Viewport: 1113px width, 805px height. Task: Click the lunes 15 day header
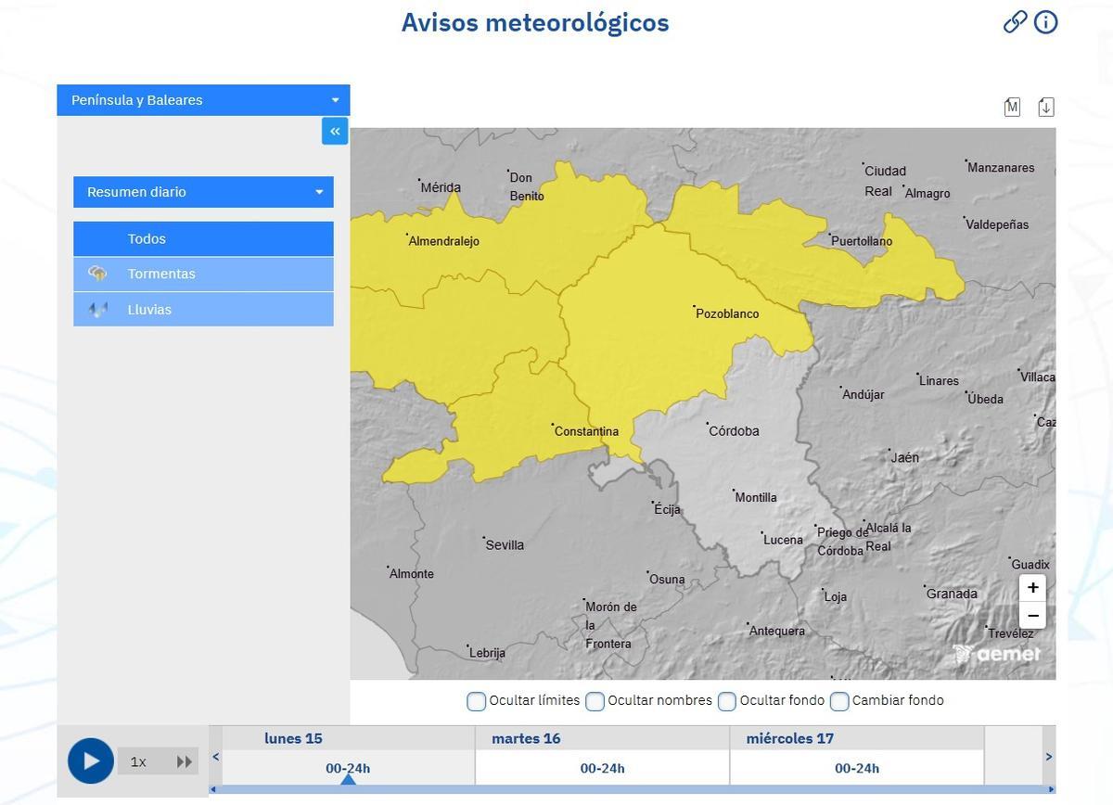pos(293,738)
